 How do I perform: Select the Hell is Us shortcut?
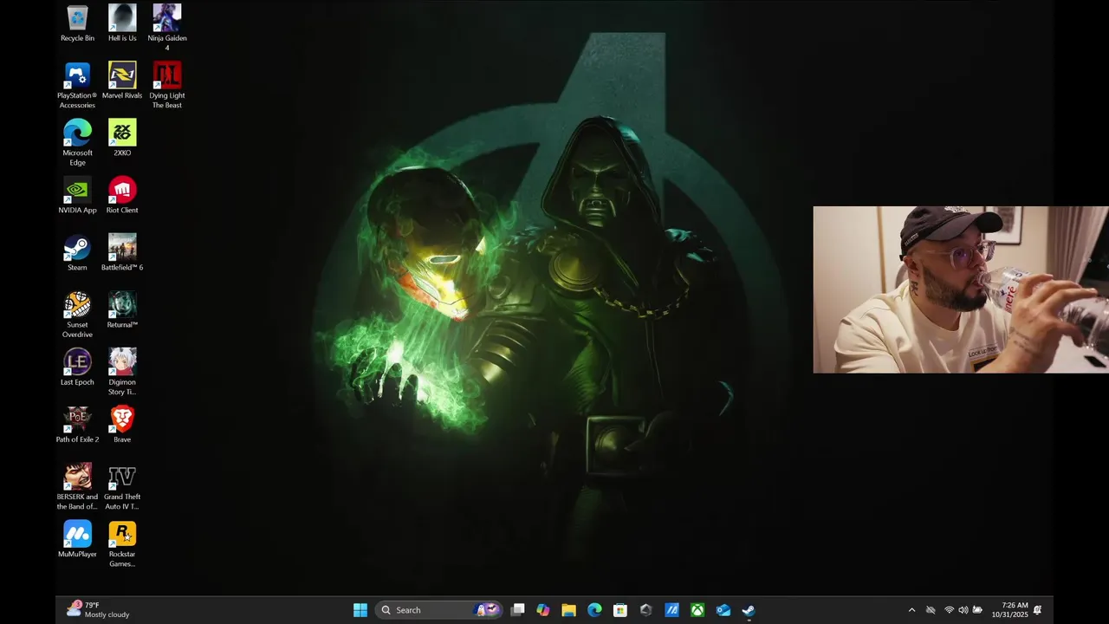pos(122,23)
